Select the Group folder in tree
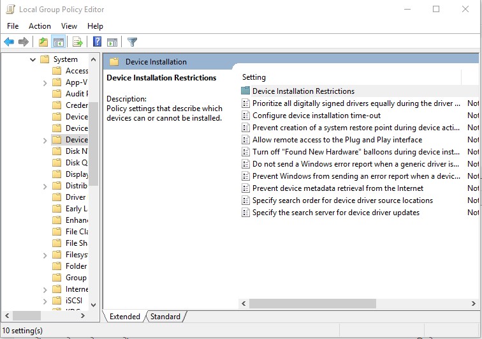 point(76,278)
